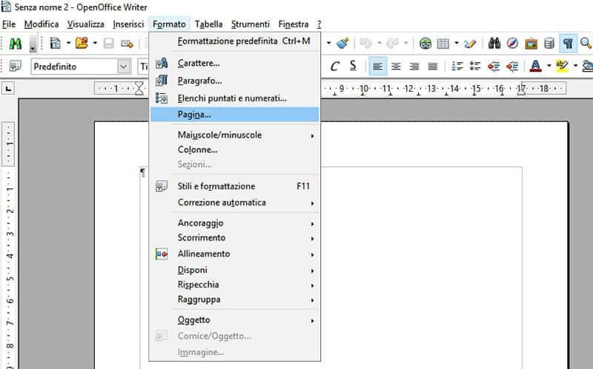Expand the Table icon dropdown arrow

tap(457, 44)
